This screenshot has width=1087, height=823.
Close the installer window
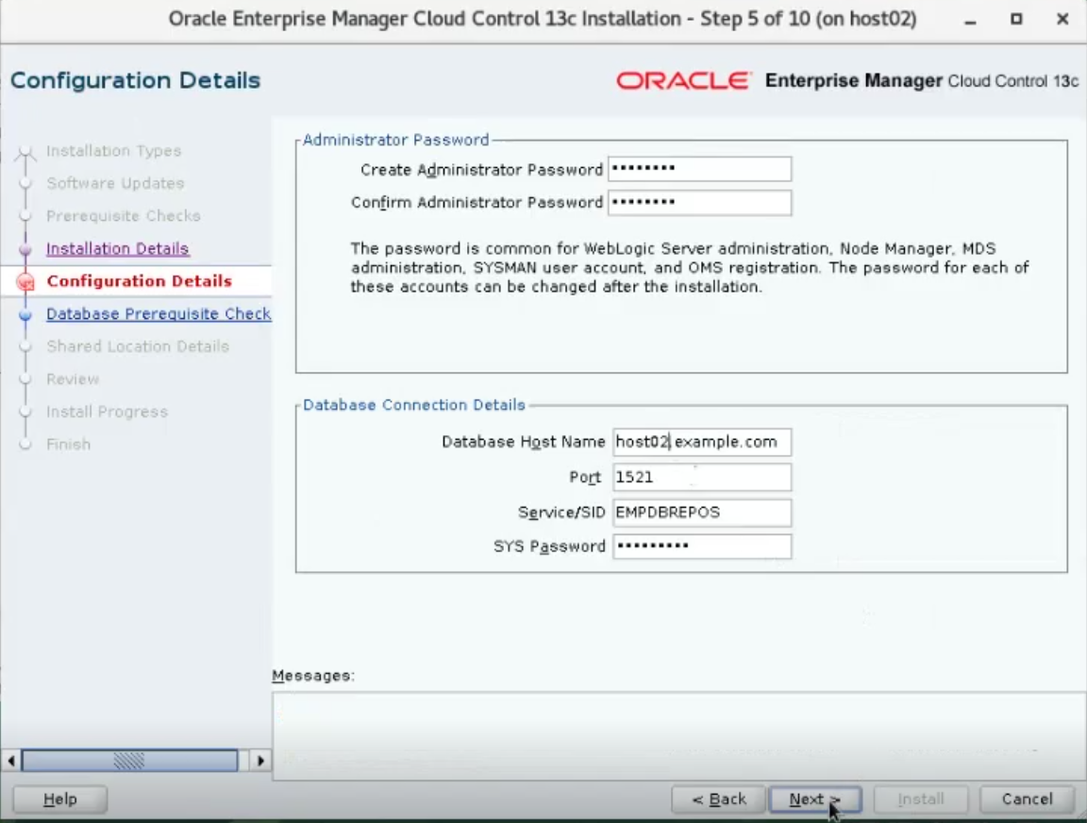pyautogui.click(x=1062, y=19)
